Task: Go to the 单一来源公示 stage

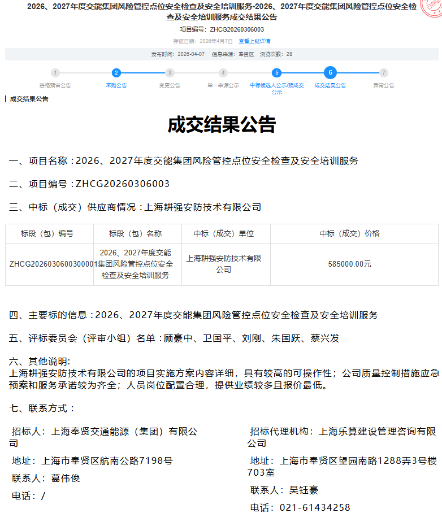Action: pos(223,85)
